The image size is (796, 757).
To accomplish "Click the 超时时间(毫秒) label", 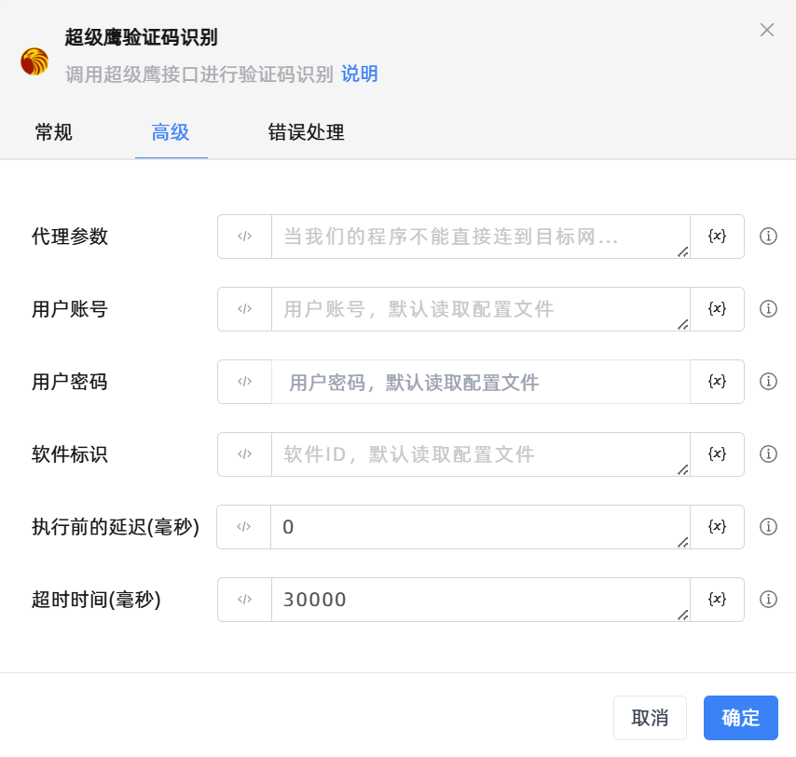I will (96, 599).
